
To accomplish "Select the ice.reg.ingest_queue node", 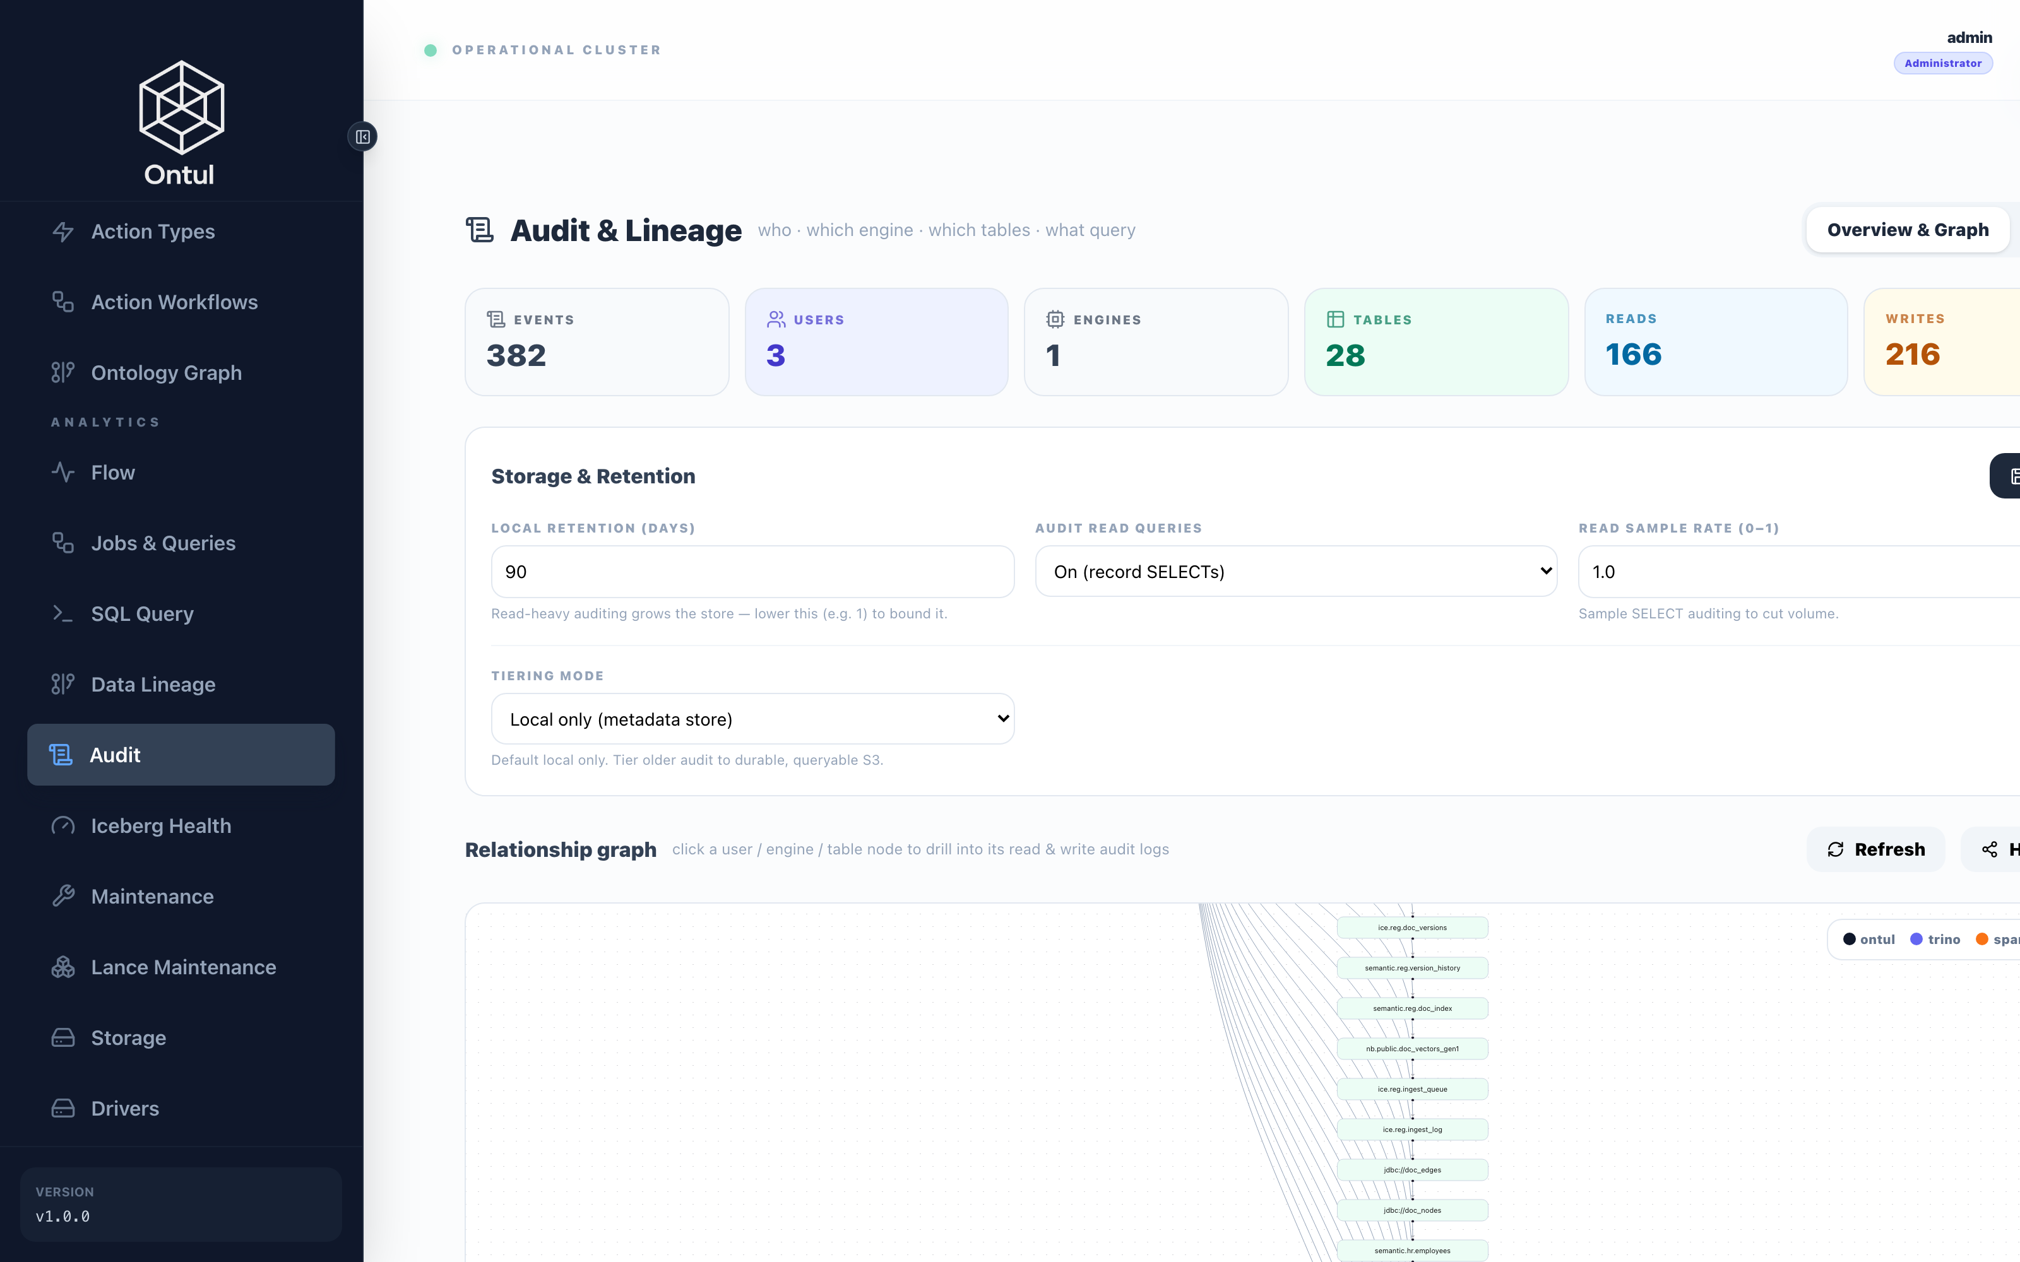I will pyautogui.click(x=1412, y=1089).
